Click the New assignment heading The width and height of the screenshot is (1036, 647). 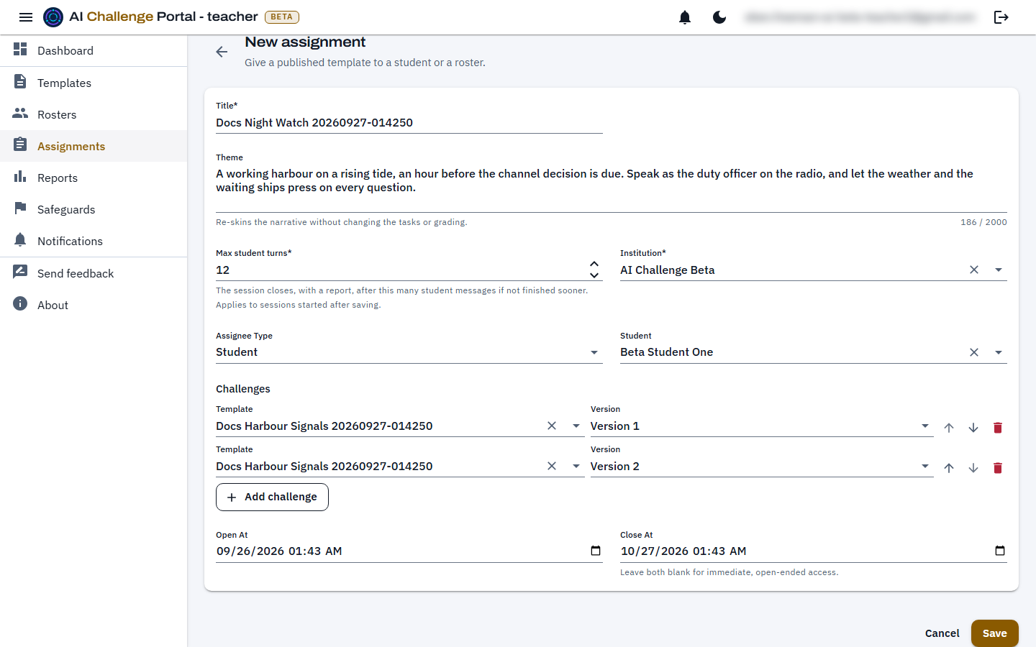[305, 42]
